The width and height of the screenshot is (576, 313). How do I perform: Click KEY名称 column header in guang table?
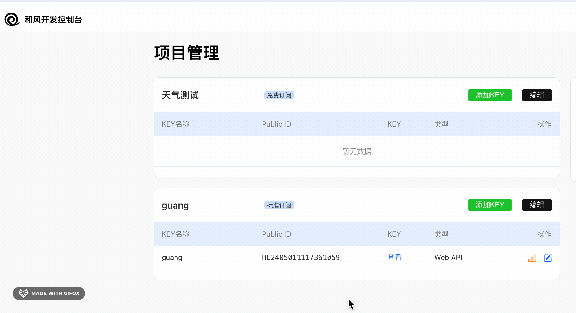click(x=175, y=234)
